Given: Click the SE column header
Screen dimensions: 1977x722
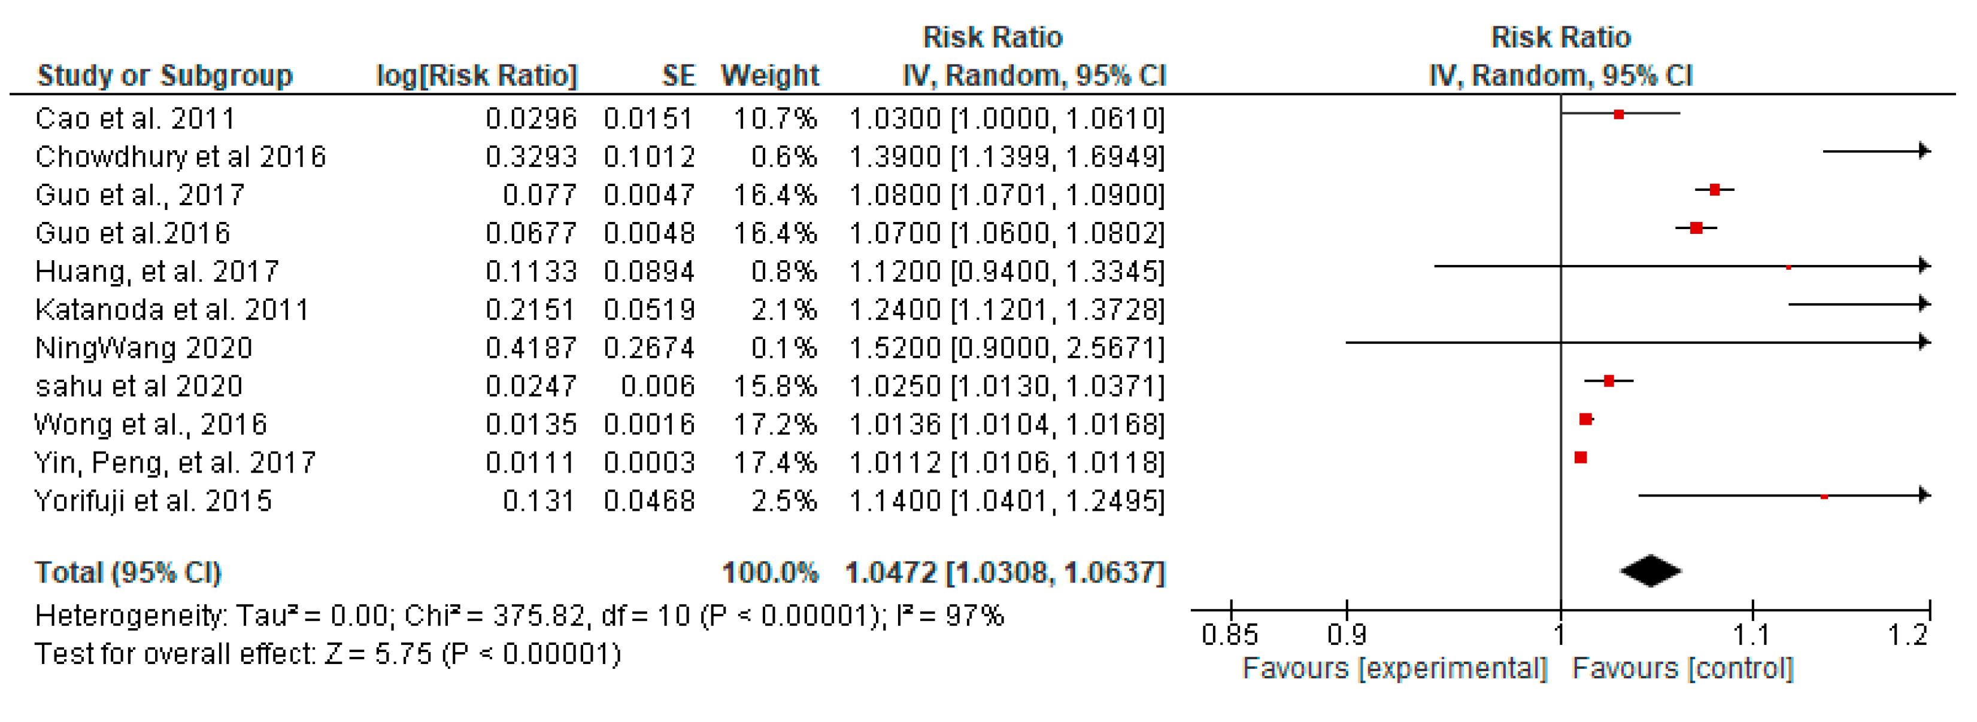Looking at the screenshot, I should pos(678,75).
